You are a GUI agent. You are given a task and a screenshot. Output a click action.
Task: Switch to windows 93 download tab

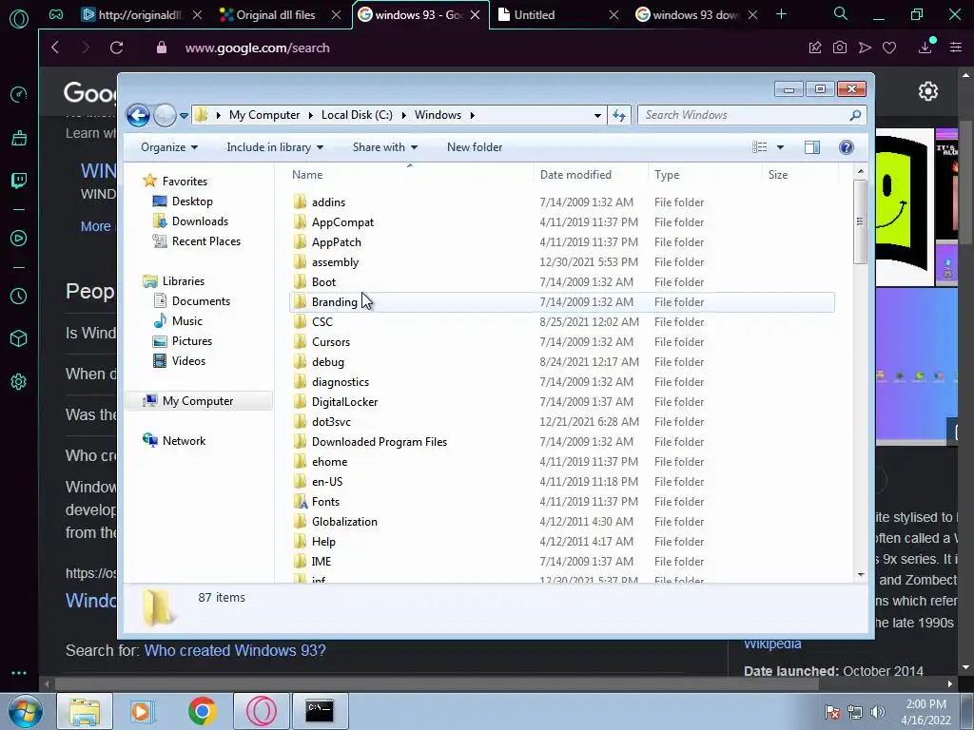tap(695, 15)
